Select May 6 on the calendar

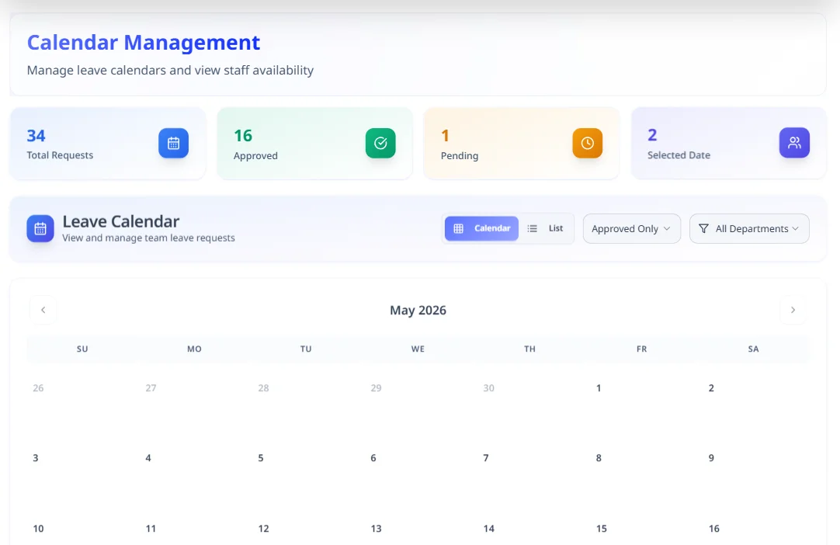tap(373, 458)
